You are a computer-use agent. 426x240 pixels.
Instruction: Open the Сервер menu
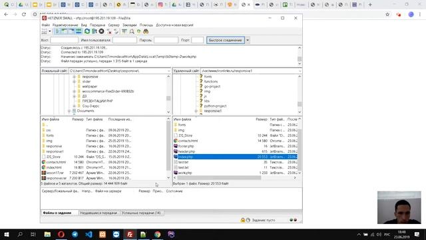[x=114, y=25]
